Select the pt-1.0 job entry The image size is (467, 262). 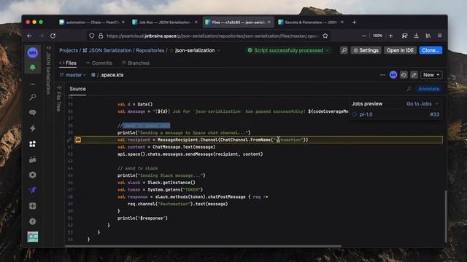coord(366,114)
